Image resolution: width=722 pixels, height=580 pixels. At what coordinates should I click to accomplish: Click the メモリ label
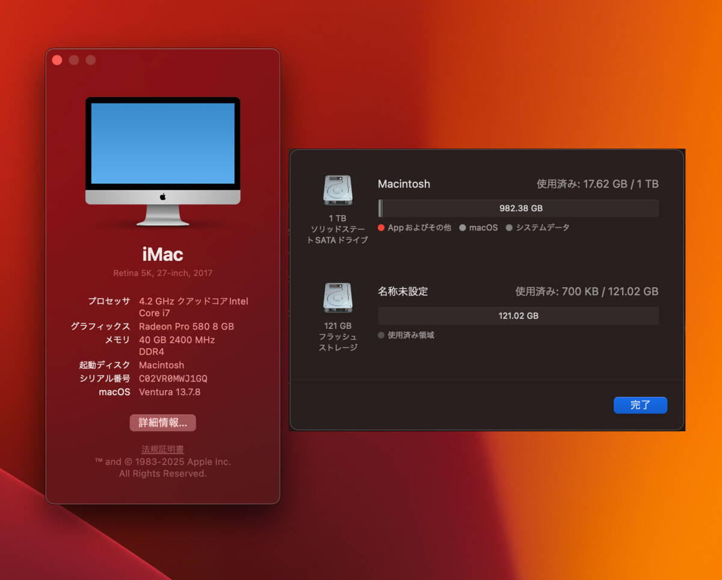[x=118, y=340]
